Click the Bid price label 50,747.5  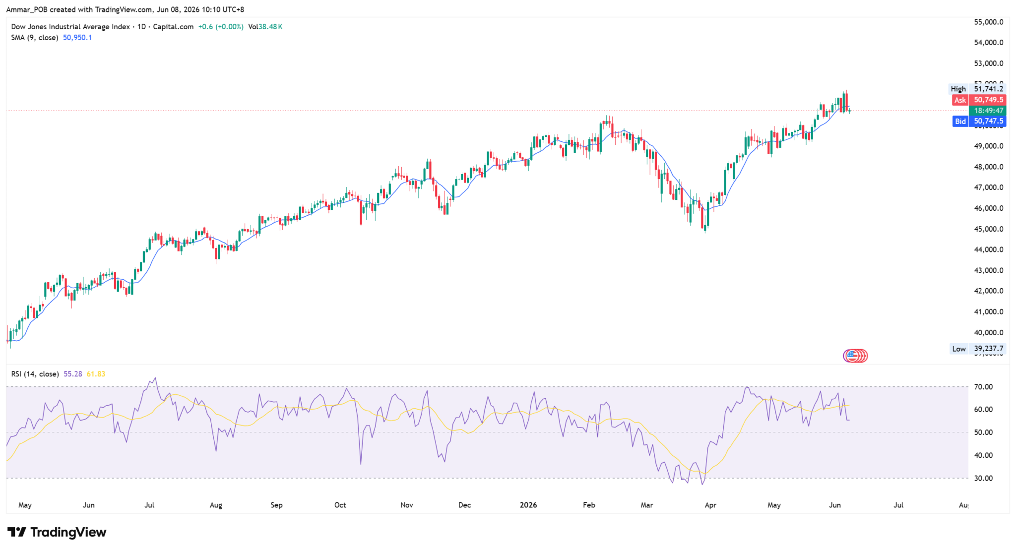click(979, 121)
